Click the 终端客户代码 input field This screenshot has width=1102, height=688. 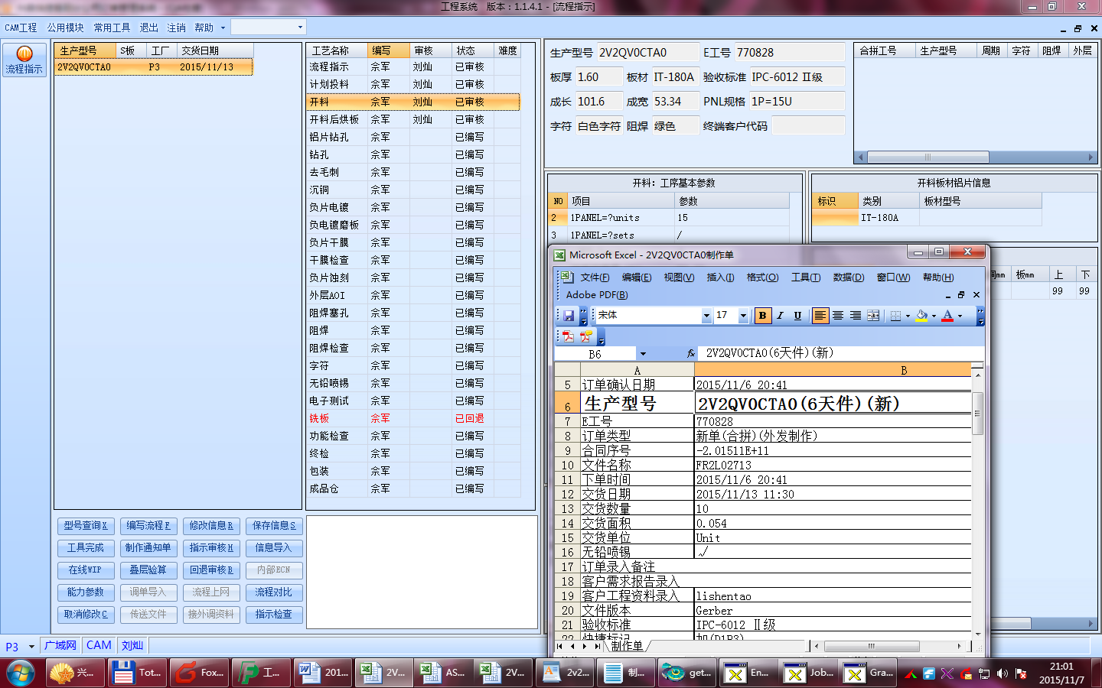tap(807, 126)
